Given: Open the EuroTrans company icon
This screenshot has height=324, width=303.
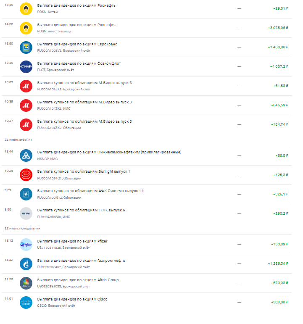Looking at the screenshot, I should point(26,47).
